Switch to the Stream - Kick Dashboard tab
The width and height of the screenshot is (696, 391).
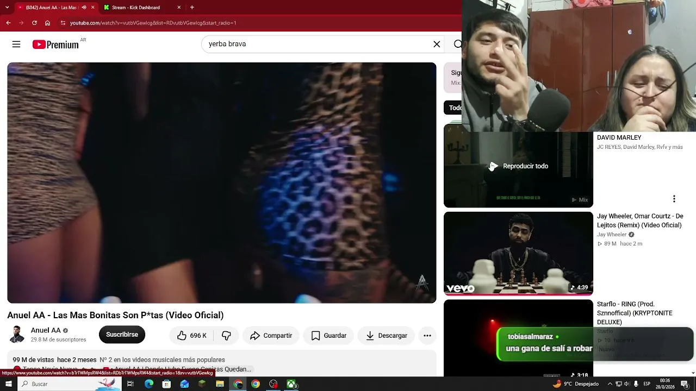click(x=141, y=8)
